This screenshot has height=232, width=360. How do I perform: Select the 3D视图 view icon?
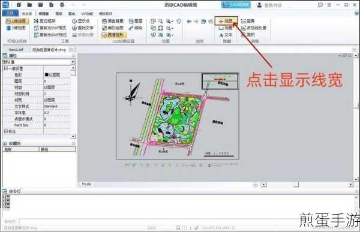tap(16, 28)
